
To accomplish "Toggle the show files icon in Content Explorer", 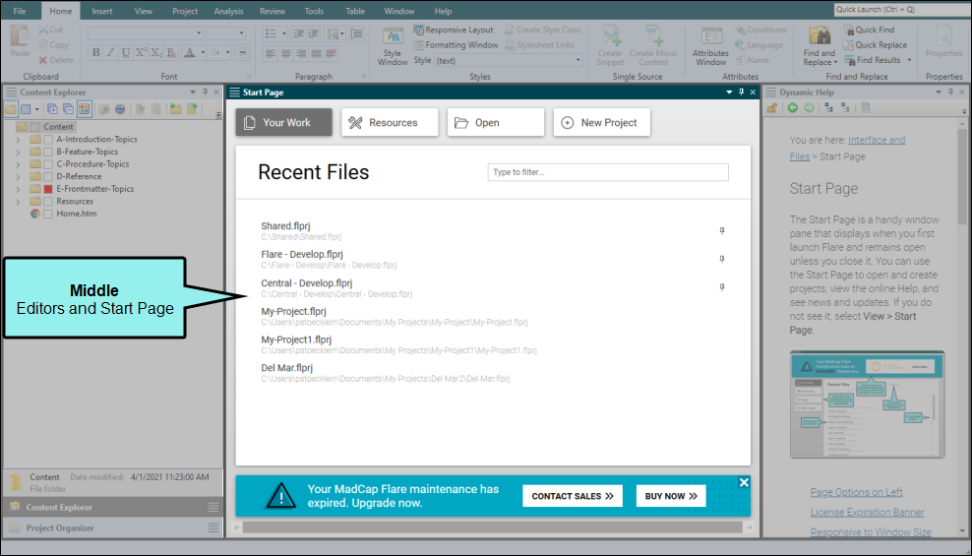I will point(11,109).
